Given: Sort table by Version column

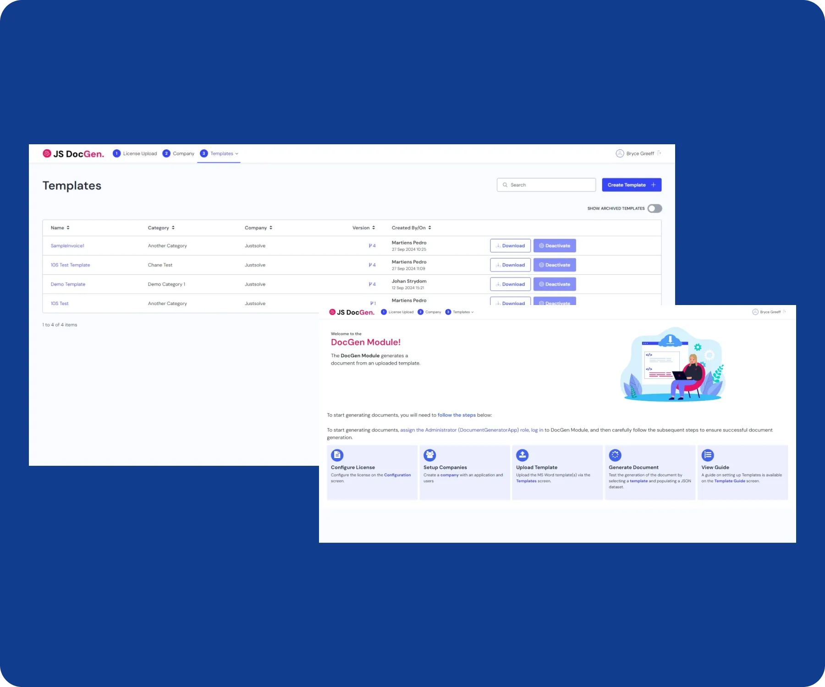Looking at the screenshot, I should 364,228.
